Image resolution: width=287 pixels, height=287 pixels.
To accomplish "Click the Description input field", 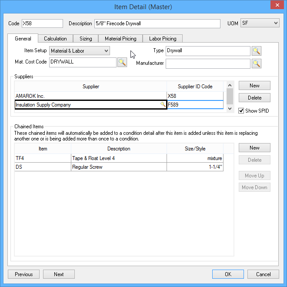I will click(157, 23).
